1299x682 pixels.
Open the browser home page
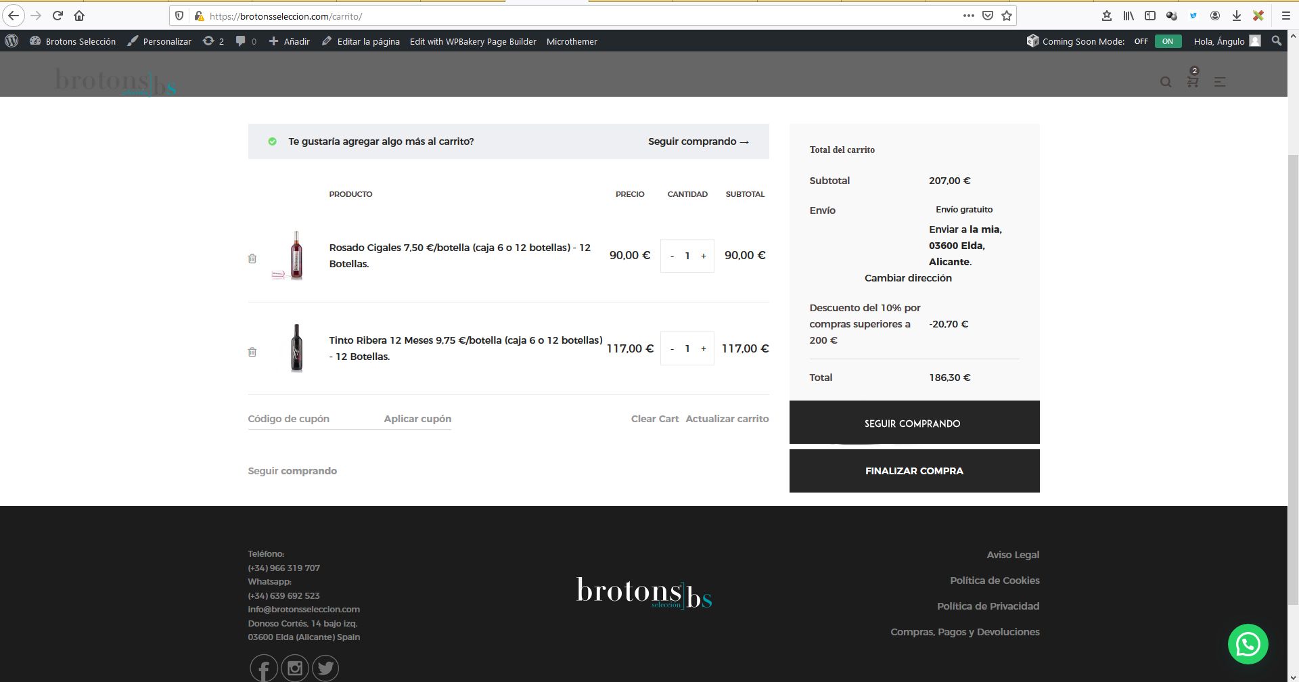pos(79,16)
